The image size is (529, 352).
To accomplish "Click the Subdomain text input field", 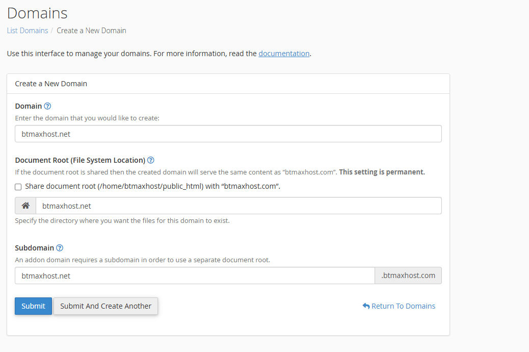I will [x=195, y=276].
